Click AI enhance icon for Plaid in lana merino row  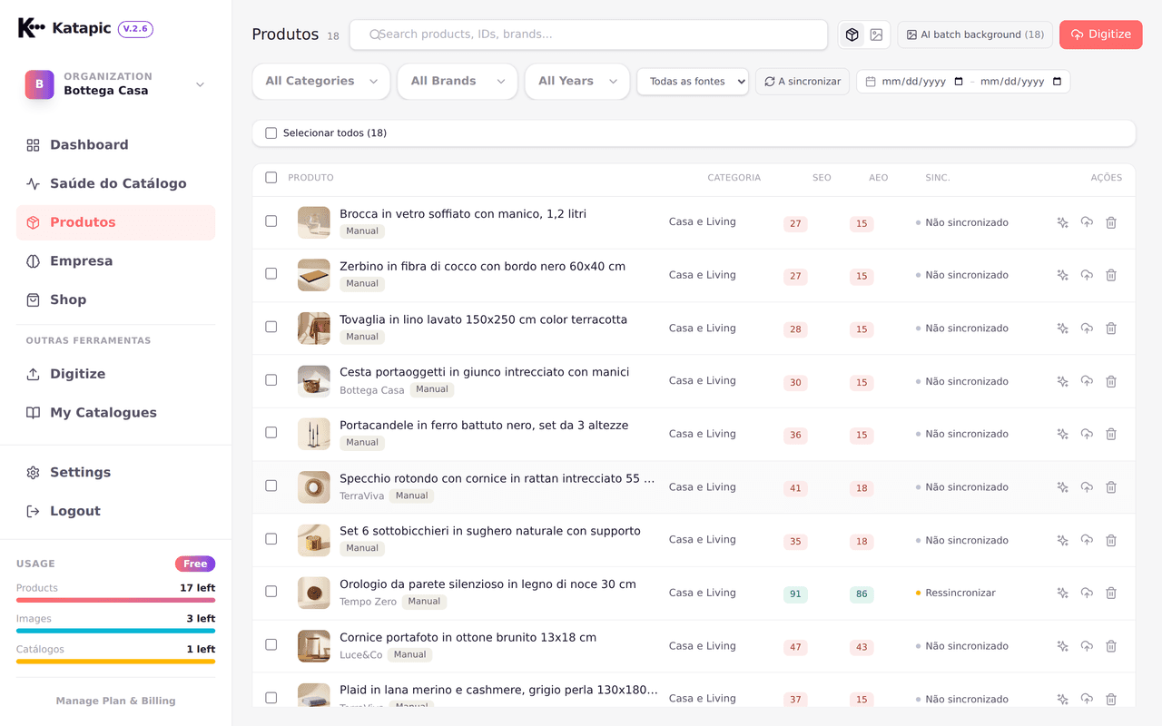(x=1062, y=699)
